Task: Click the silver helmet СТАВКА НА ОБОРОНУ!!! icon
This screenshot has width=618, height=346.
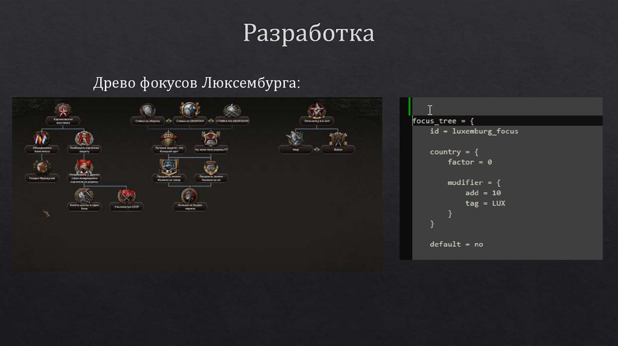Action: tap(232, 110)
